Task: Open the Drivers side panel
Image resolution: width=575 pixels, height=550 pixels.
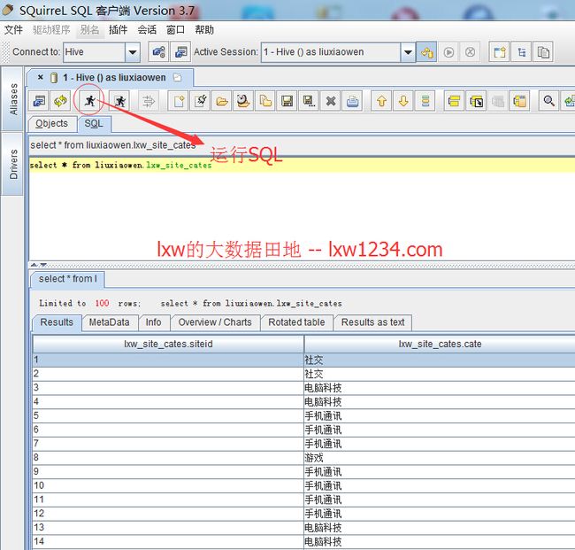Action: 13,164
